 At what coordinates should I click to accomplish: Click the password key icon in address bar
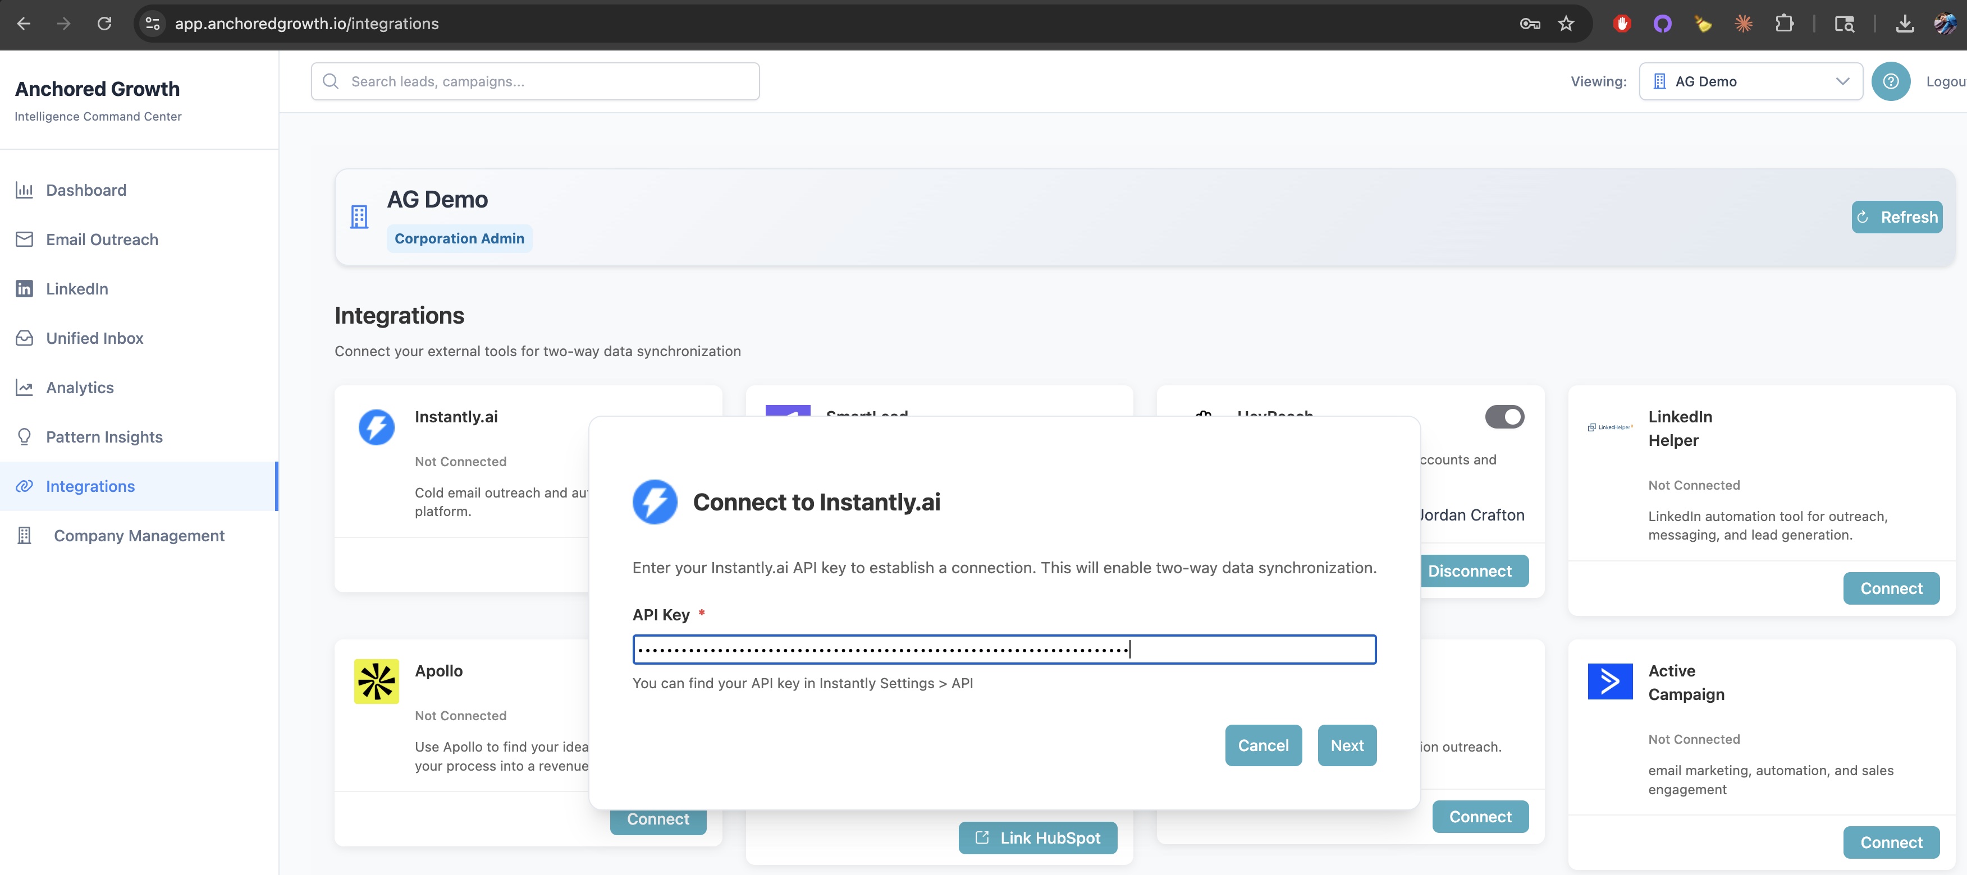pos(1530,24)
